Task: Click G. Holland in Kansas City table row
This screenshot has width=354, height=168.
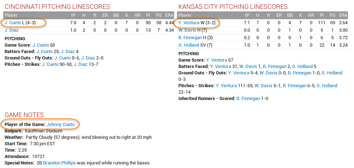Action: point(188,45)
